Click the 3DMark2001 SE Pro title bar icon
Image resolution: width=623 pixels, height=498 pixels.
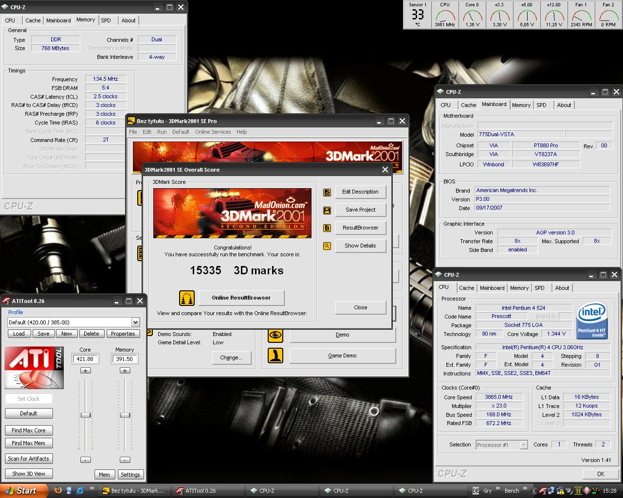[132, 121]
